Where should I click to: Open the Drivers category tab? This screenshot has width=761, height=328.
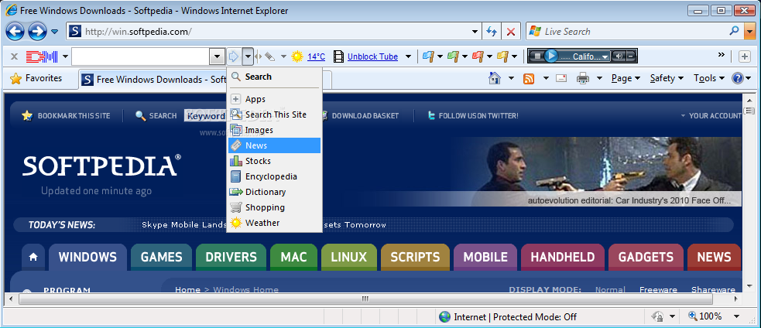coord(231,257)
